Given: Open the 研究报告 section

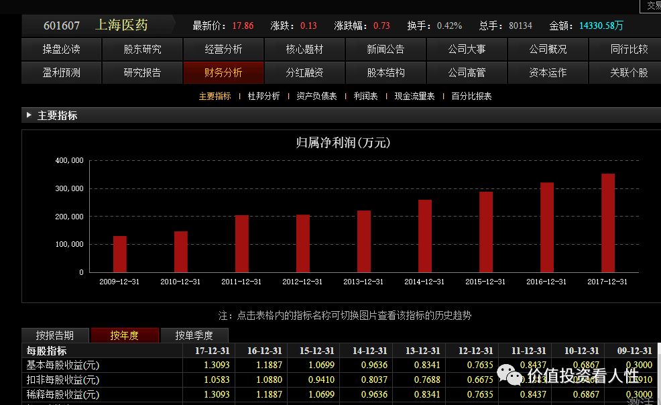Looking at the screenshot, I should pos(142,73).
